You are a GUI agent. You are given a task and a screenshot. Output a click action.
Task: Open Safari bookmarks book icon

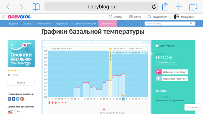click(x=36, y=7)
